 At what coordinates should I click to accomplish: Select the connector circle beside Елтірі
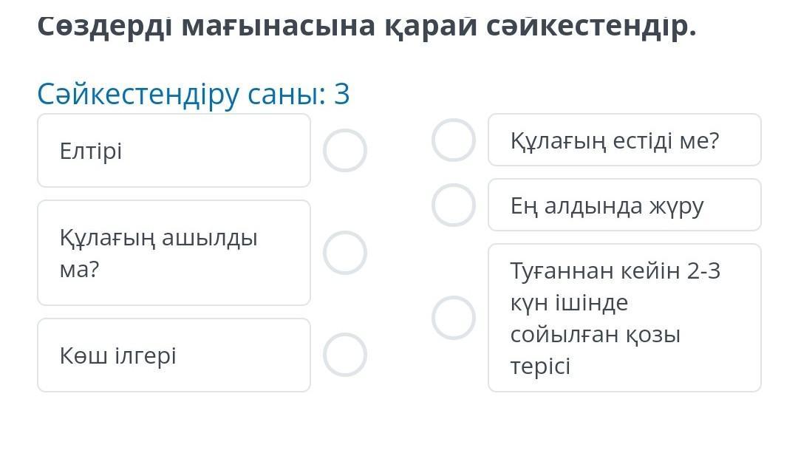point(345,150)
